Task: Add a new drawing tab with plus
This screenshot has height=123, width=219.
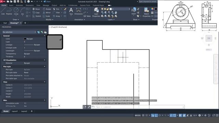Action: [x=25, y=23]
